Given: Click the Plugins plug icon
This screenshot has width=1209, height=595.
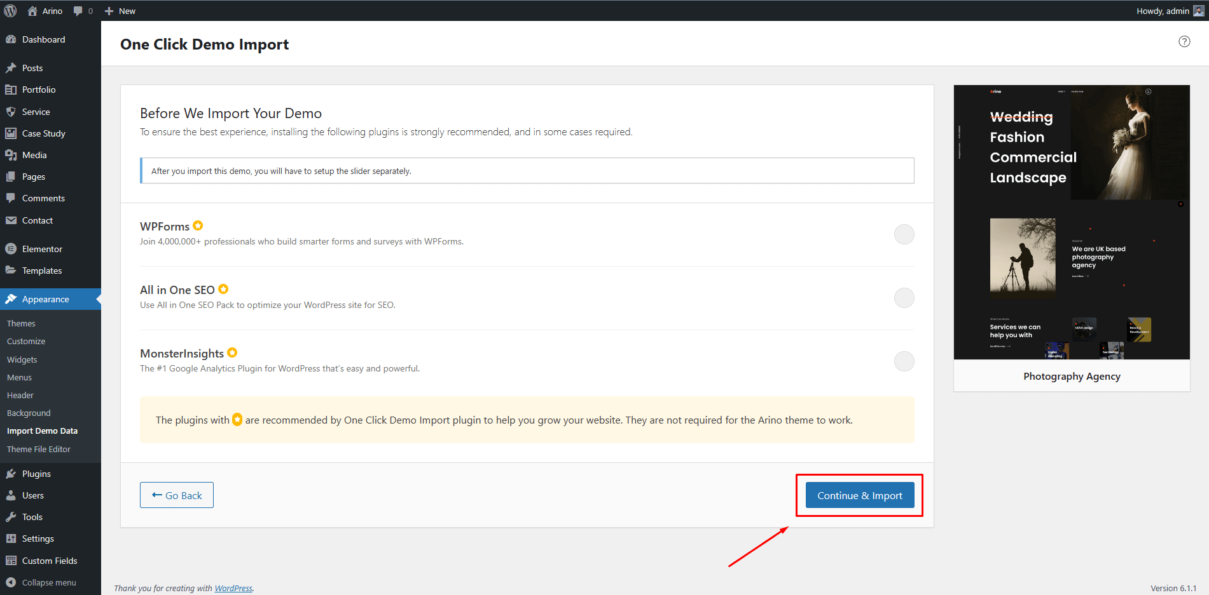Looking at the screenshot, I should pos(11,474).
